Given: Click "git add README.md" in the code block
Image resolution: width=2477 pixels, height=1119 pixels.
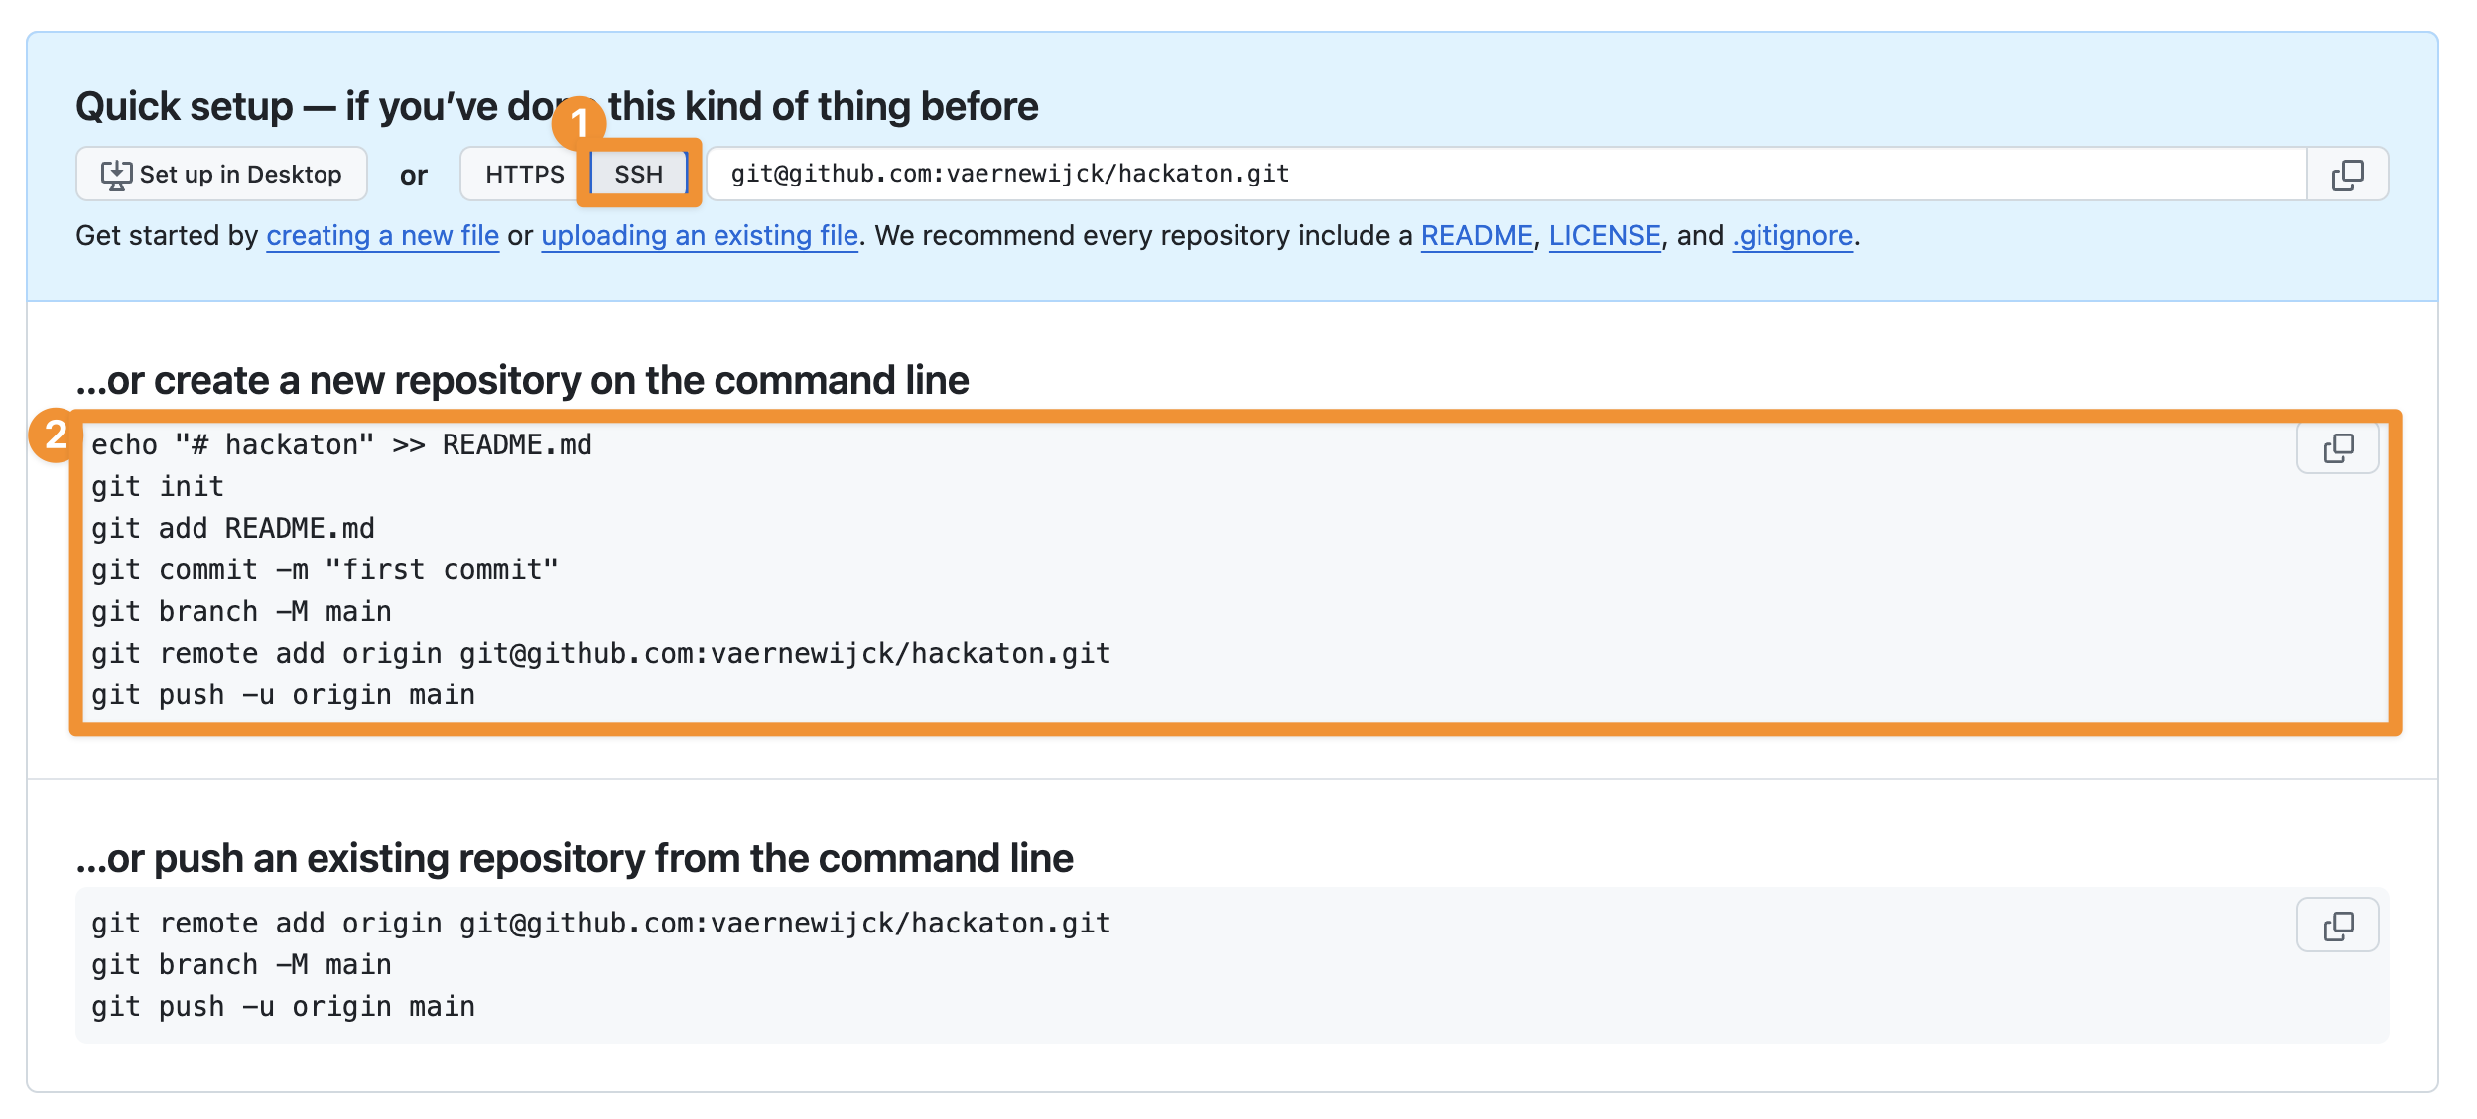Looking at the screenshot, I should (x=233, y=529).
